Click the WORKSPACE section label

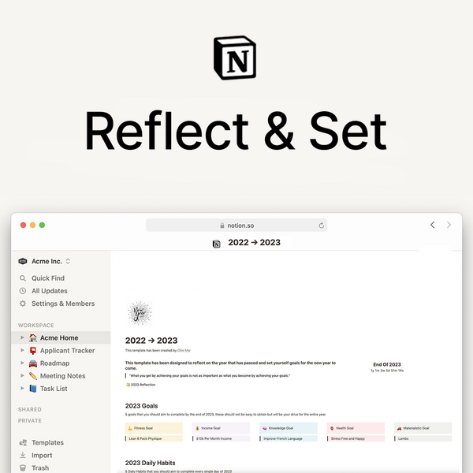tap(36, 325)
